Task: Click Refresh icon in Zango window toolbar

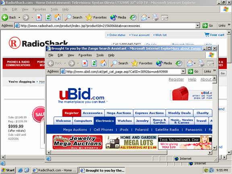Action: (x=94, y=63)
